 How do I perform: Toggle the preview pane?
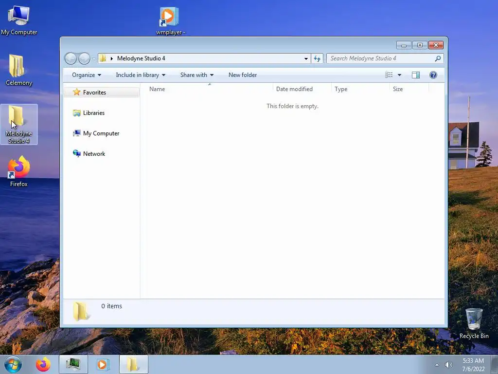(415, 75)
